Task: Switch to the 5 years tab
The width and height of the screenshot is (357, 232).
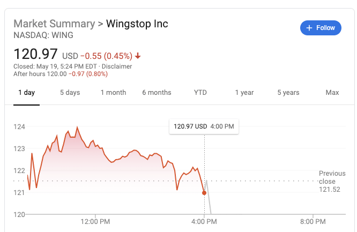Action: pyautogui.click(x=288, y=93)
